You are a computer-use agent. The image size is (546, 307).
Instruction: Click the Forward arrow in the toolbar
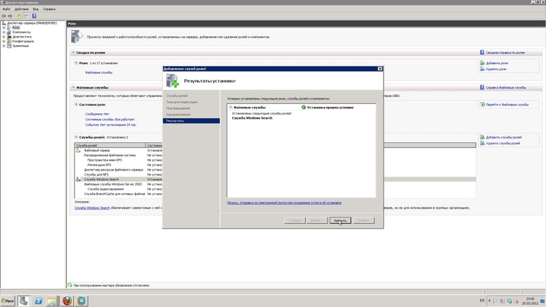point(10,16)
